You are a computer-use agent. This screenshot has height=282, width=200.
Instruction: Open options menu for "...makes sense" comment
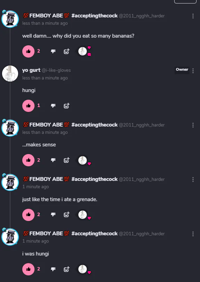(193, 125)
